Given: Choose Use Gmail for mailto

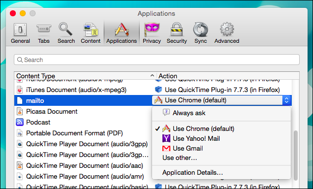Looking at the screenshot, I should (221, 149).
